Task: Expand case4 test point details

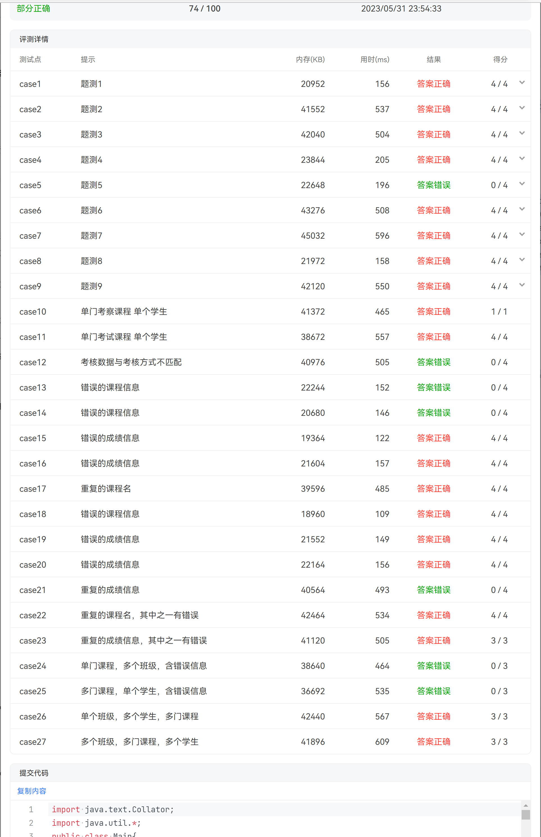Action: (522, 159)
